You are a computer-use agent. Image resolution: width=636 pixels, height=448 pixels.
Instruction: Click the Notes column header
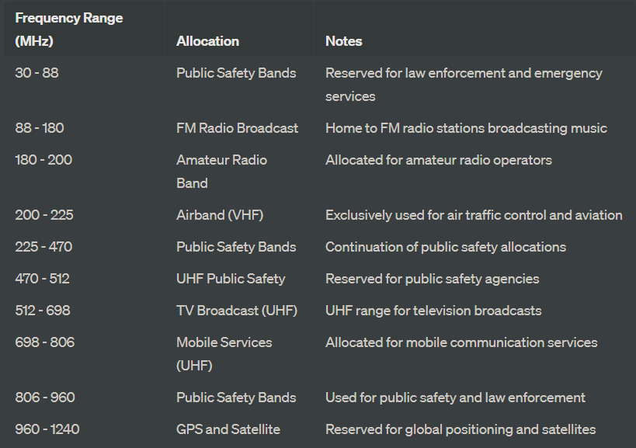(343, 41)
